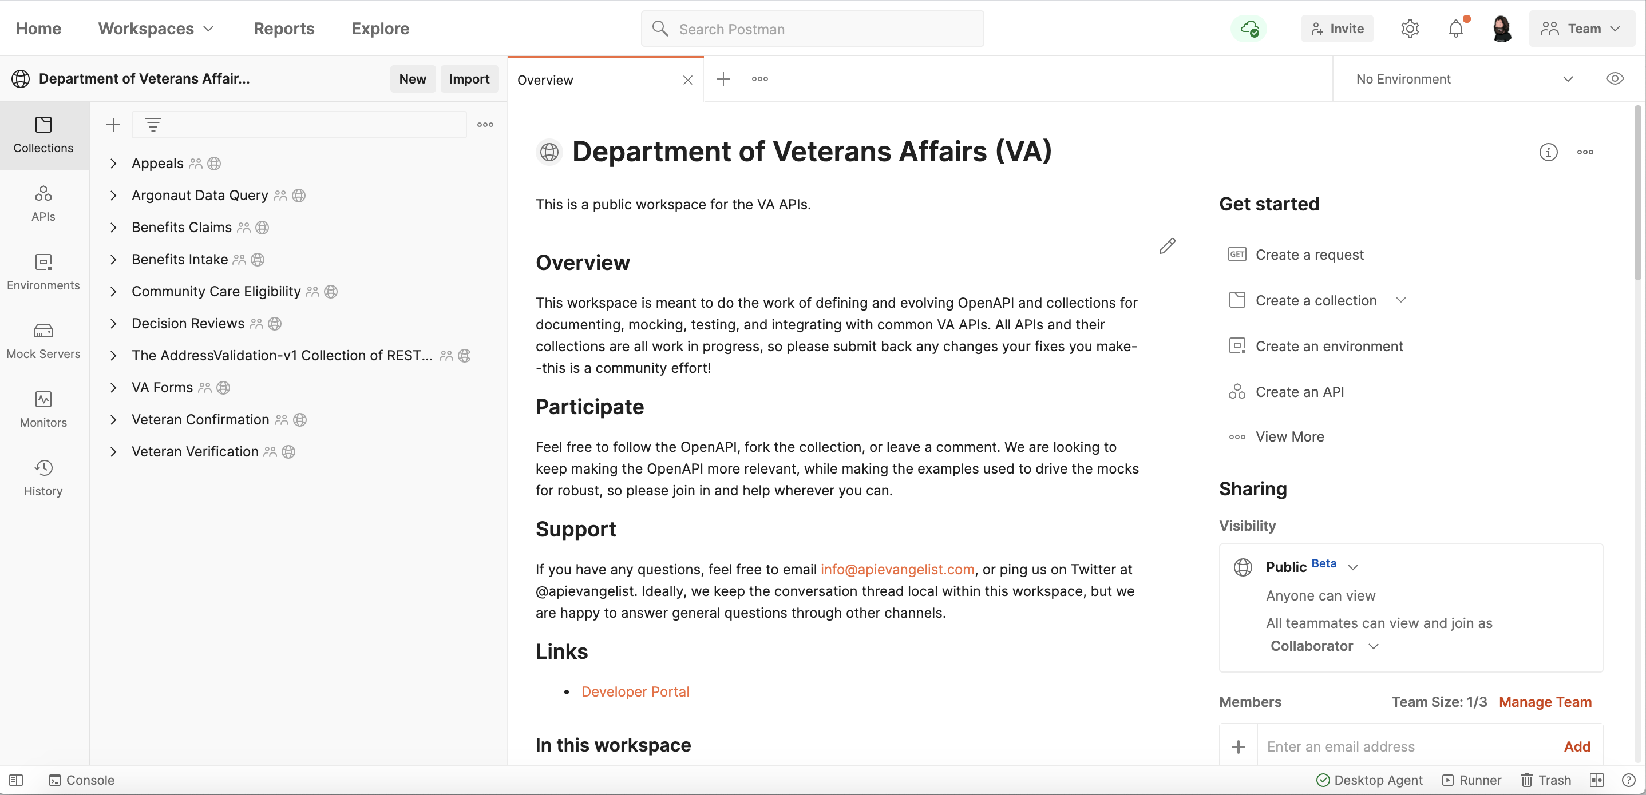Expand Create a collection options arrow
Viewport: 1646px width, 795px height.
[x=1400, y=300]
